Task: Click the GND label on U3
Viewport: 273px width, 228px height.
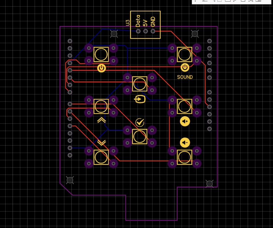Action: pos(153,22)
